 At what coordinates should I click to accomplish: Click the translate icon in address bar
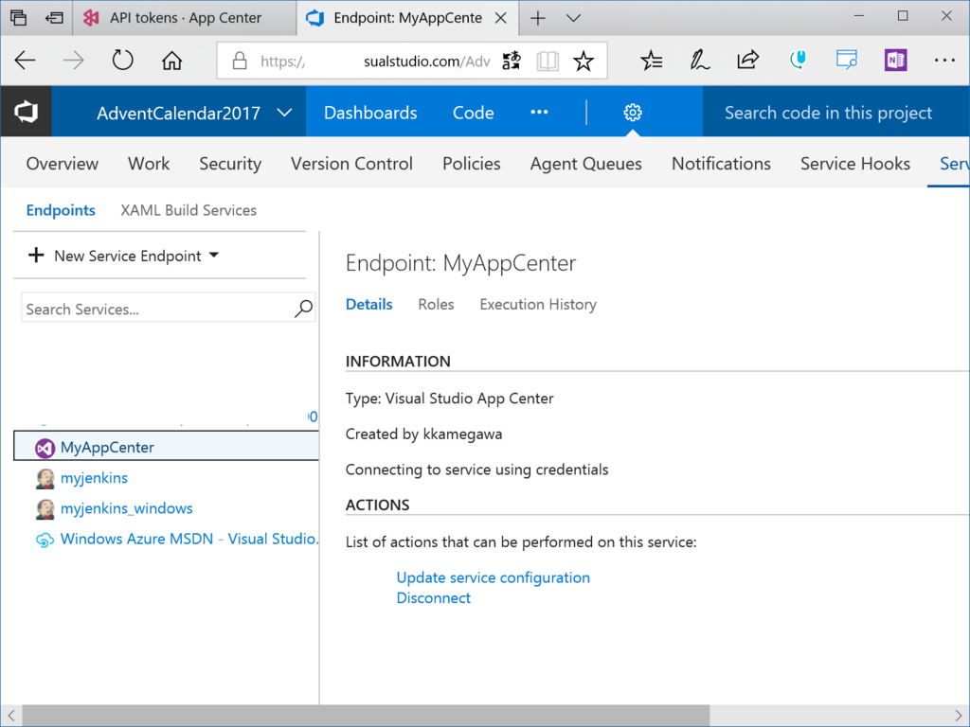click(x=512, y=61)
